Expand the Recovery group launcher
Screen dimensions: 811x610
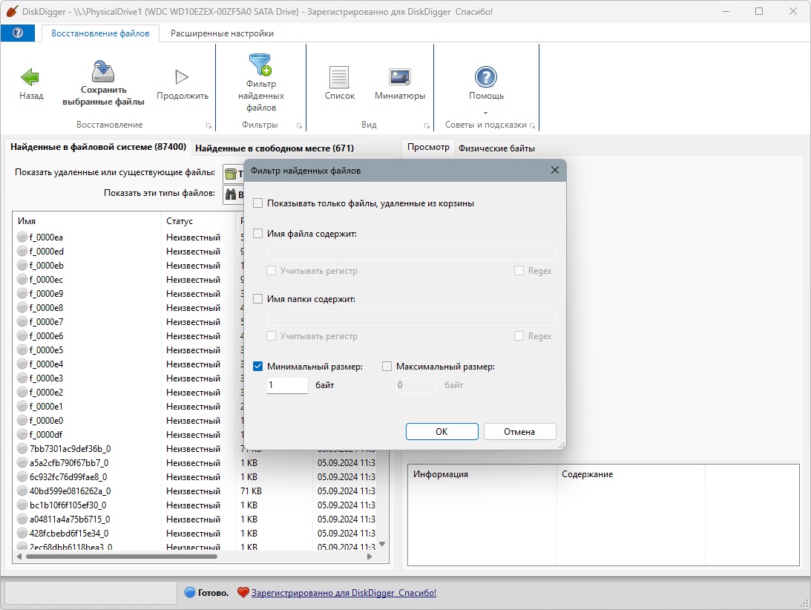tap(209, 125)
